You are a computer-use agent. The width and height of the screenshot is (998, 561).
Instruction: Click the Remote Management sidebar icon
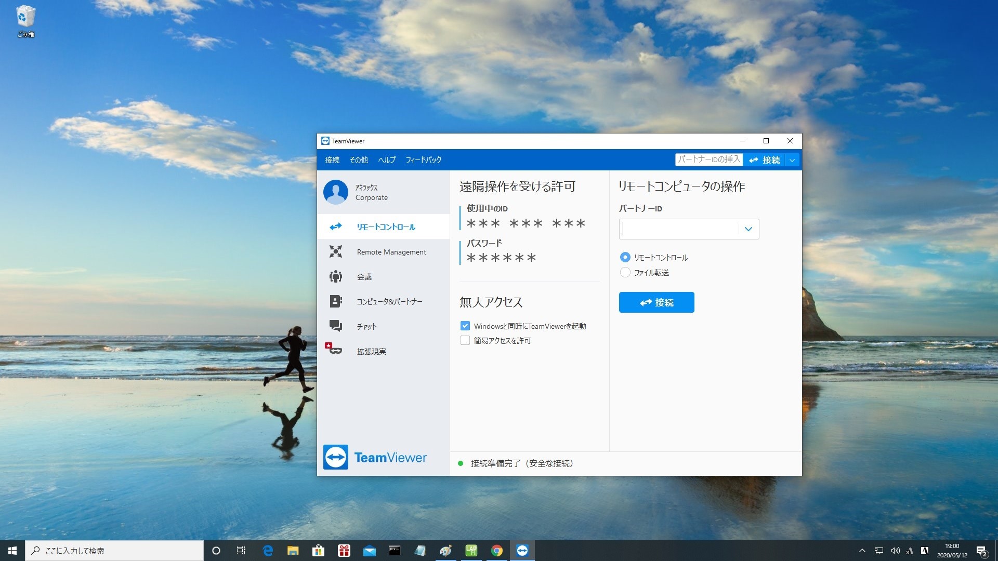[336, 251]
